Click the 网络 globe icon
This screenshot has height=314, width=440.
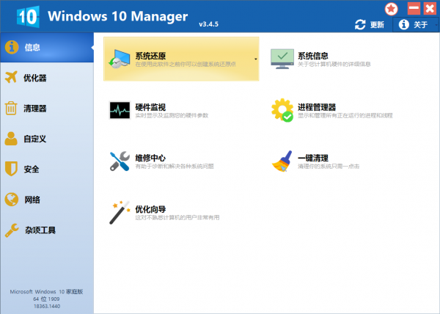[x=12, y=200]
